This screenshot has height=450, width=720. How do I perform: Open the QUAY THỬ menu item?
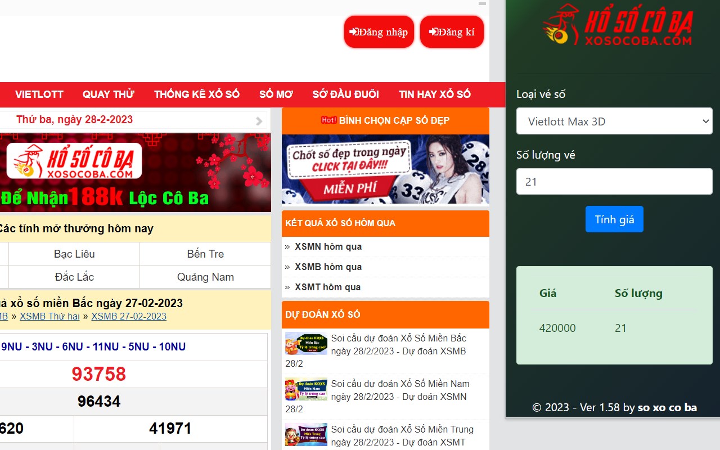pyautogui.click(x=109, y=94)
